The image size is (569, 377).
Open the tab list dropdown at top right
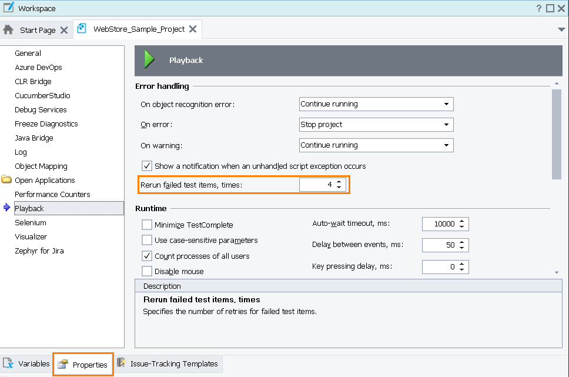pyautogui.click(x=561, y=29)
